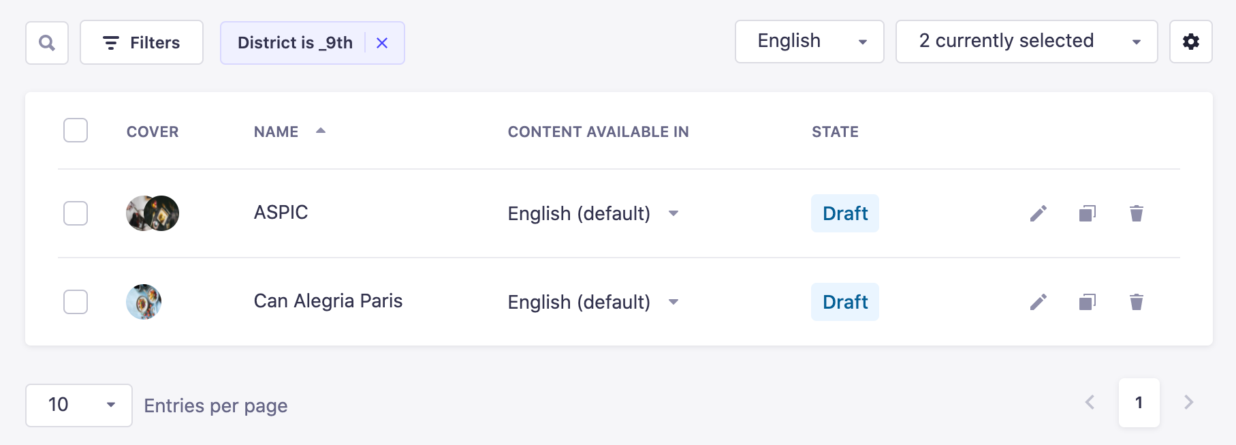Select all rows using the header checkbox

point(76,130)
